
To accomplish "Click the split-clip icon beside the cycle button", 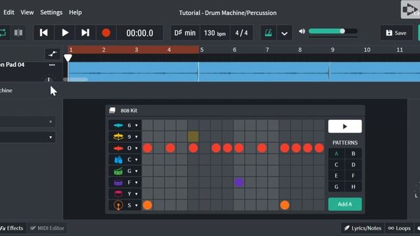I will [x=18, y=33].
